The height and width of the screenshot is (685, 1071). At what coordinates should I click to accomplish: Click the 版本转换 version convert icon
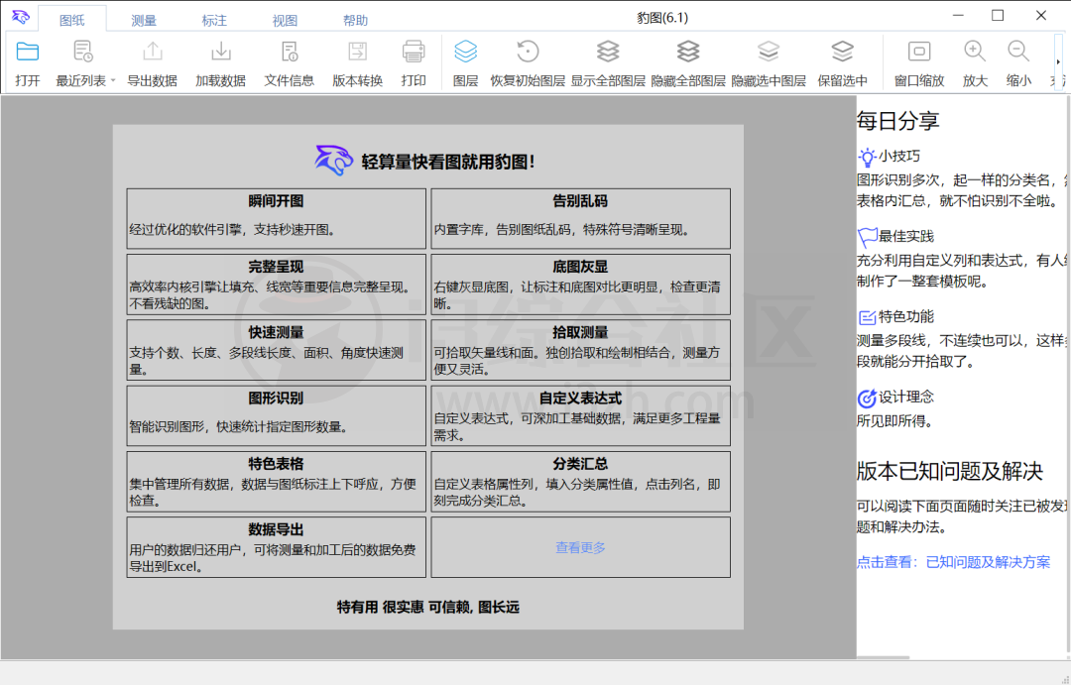(x=357, y=52)
